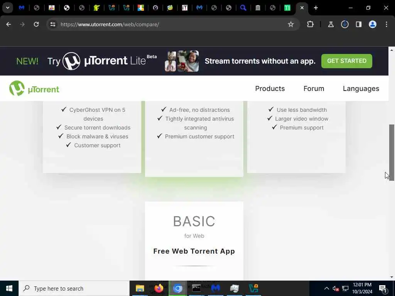Click the 'Premium support' feature text
The image size is (395, 296).
(x=302, y=128)
